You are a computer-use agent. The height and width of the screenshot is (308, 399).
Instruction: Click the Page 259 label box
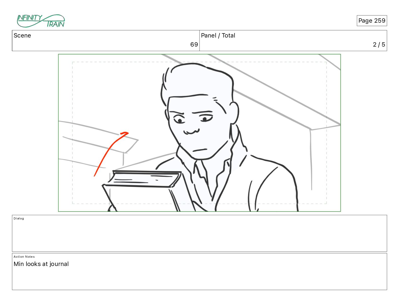[372, 21]
